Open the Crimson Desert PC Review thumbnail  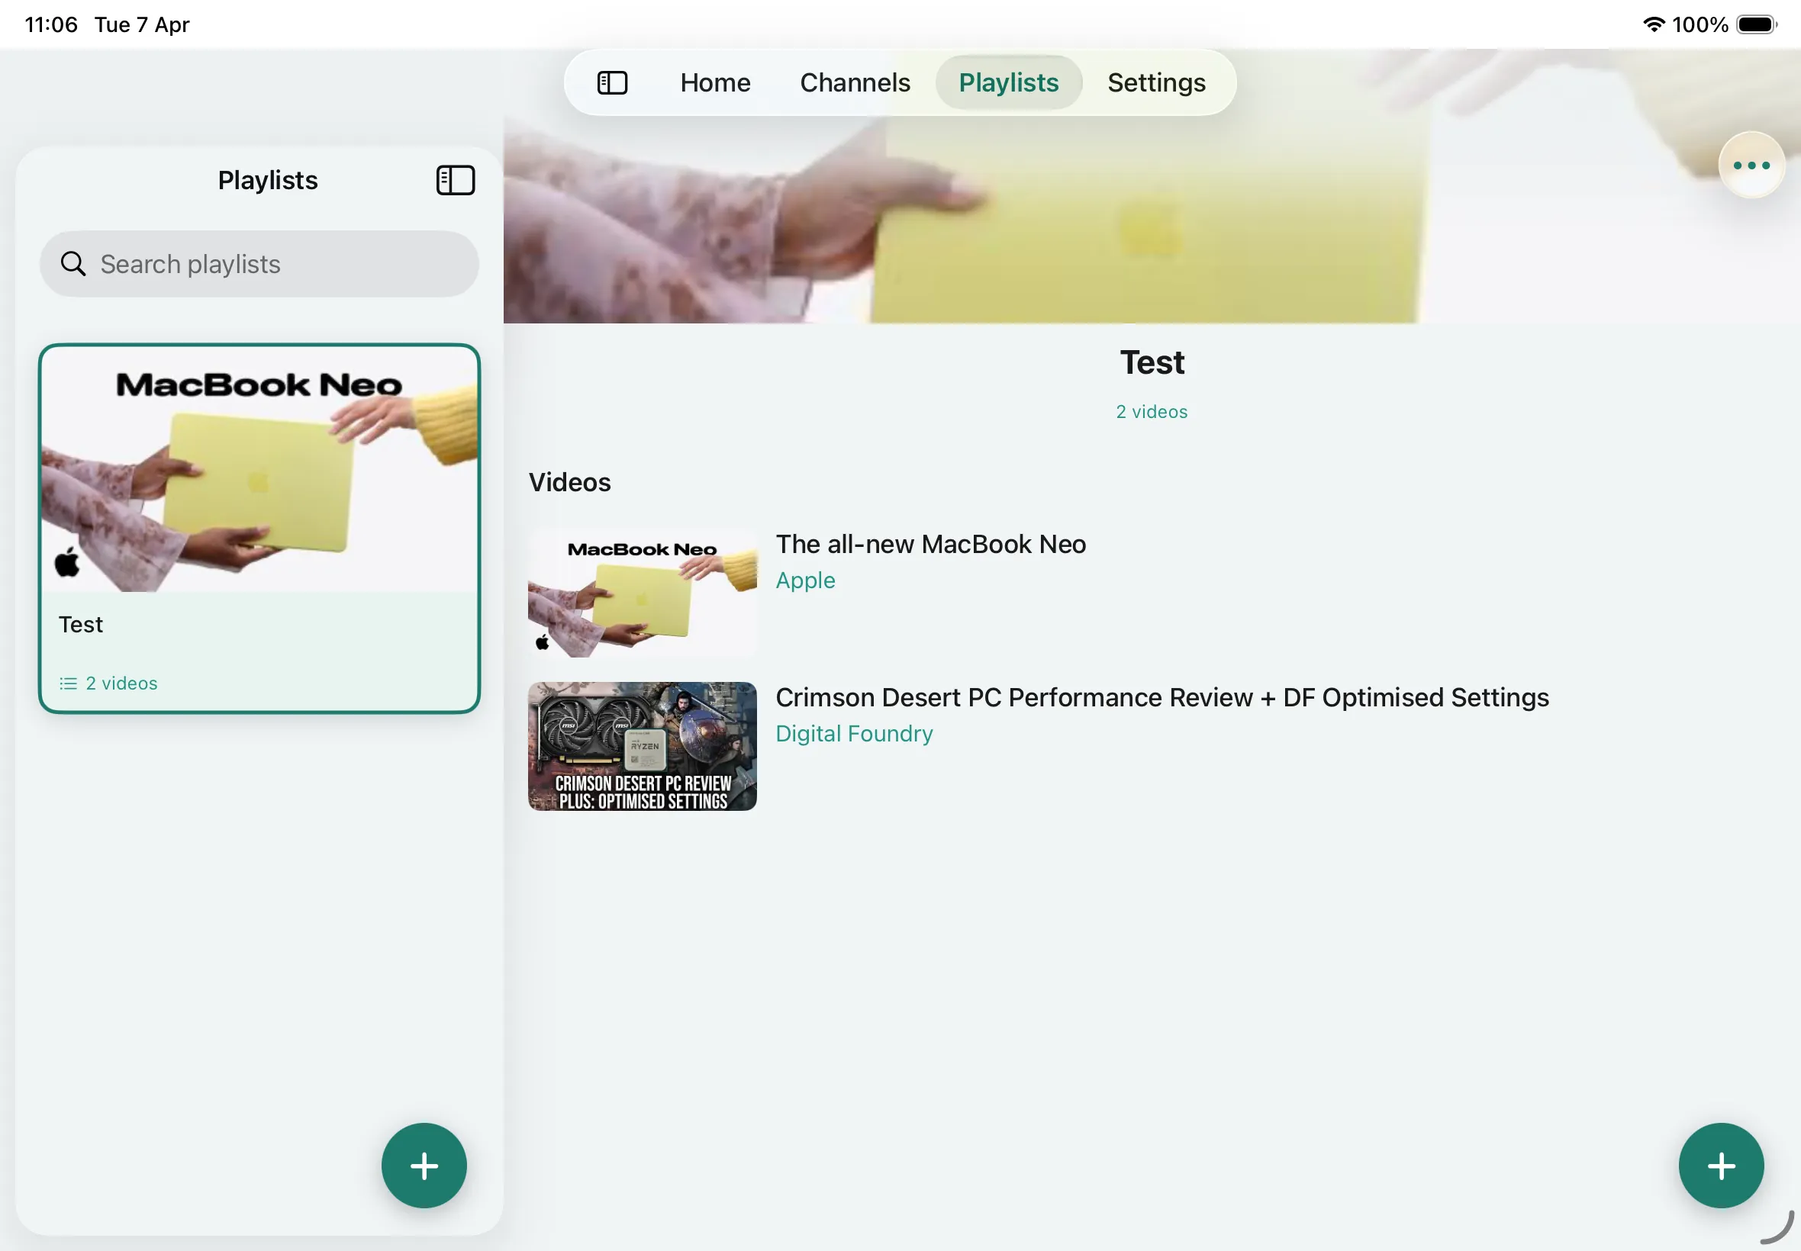pyautogui.click(x=642, y=746)
